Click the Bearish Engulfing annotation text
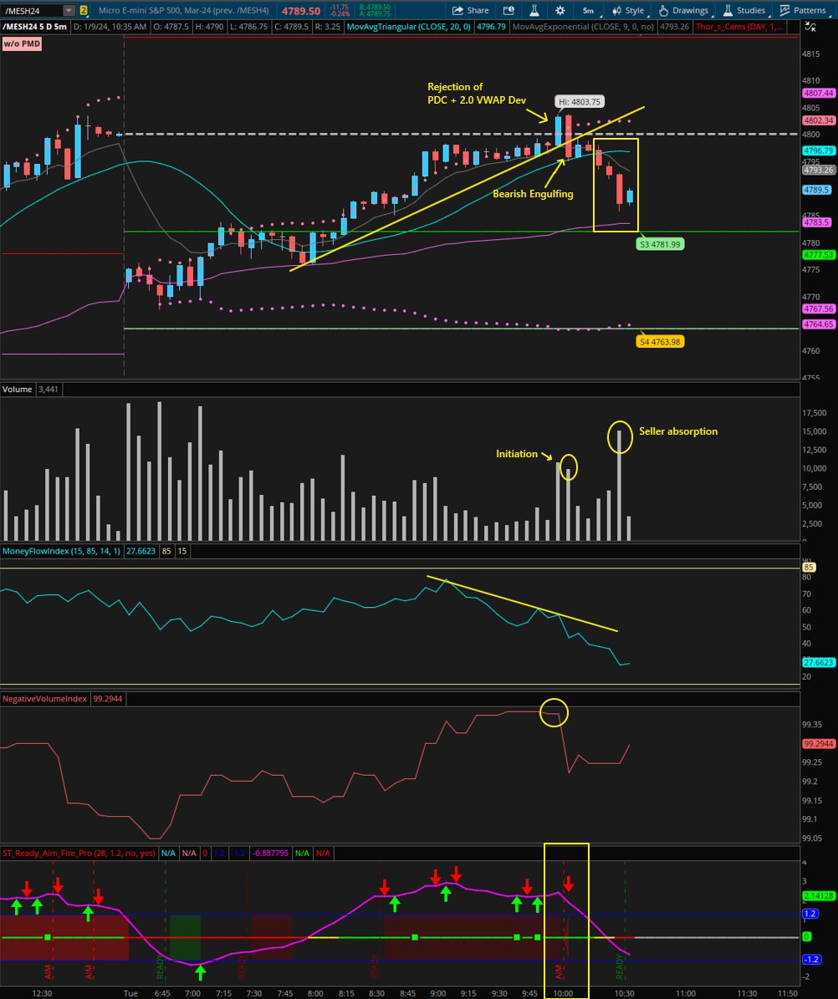 (x=533, y=194)
